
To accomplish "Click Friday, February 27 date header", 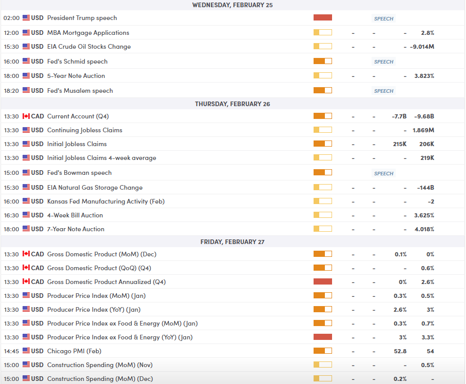I will [x=232, y=242].
